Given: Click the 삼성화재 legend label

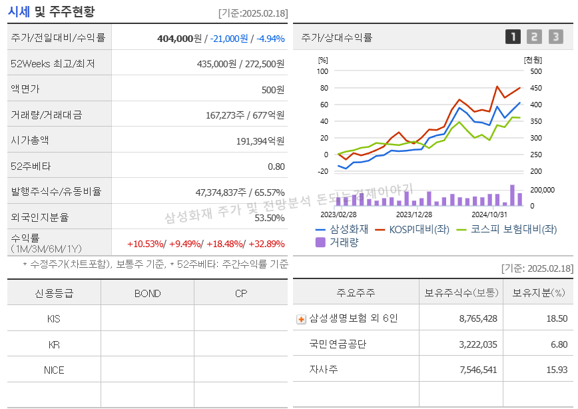Looking at the screenshot, I should (x=349, y=229).
